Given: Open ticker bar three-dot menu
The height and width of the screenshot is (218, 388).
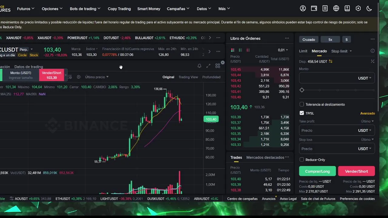Looking at the screenshot, I should [218, 38].
